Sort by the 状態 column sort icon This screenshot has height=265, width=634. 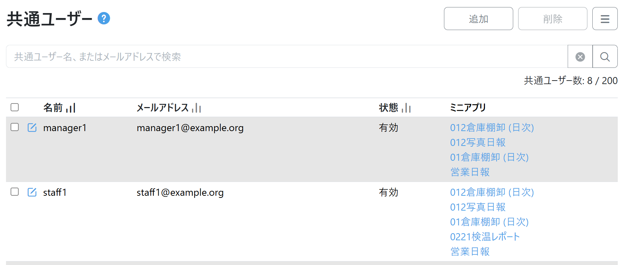406,108
